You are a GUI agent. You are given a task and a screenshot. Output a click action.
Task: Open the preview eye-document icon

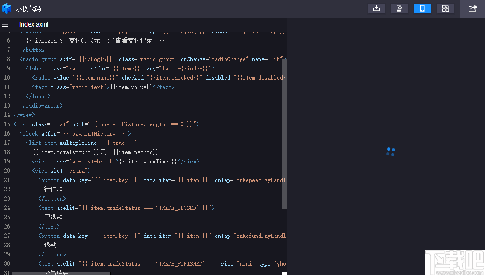click(400, 8)
